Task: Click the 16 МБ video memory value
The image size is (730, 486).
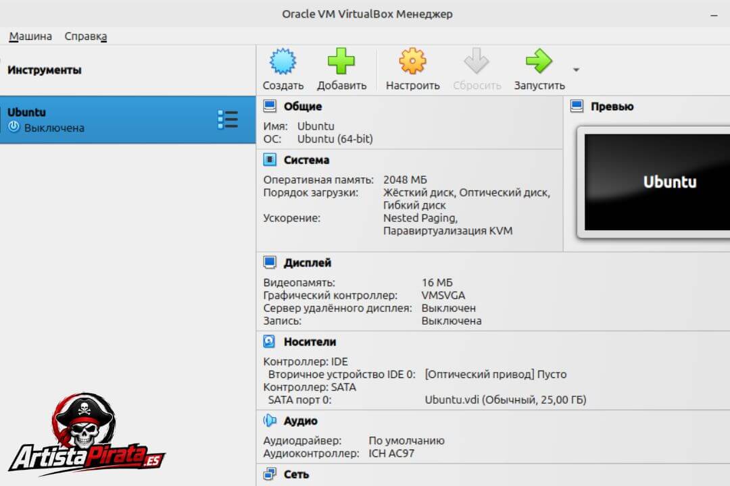Action: [x=437, y=283]
